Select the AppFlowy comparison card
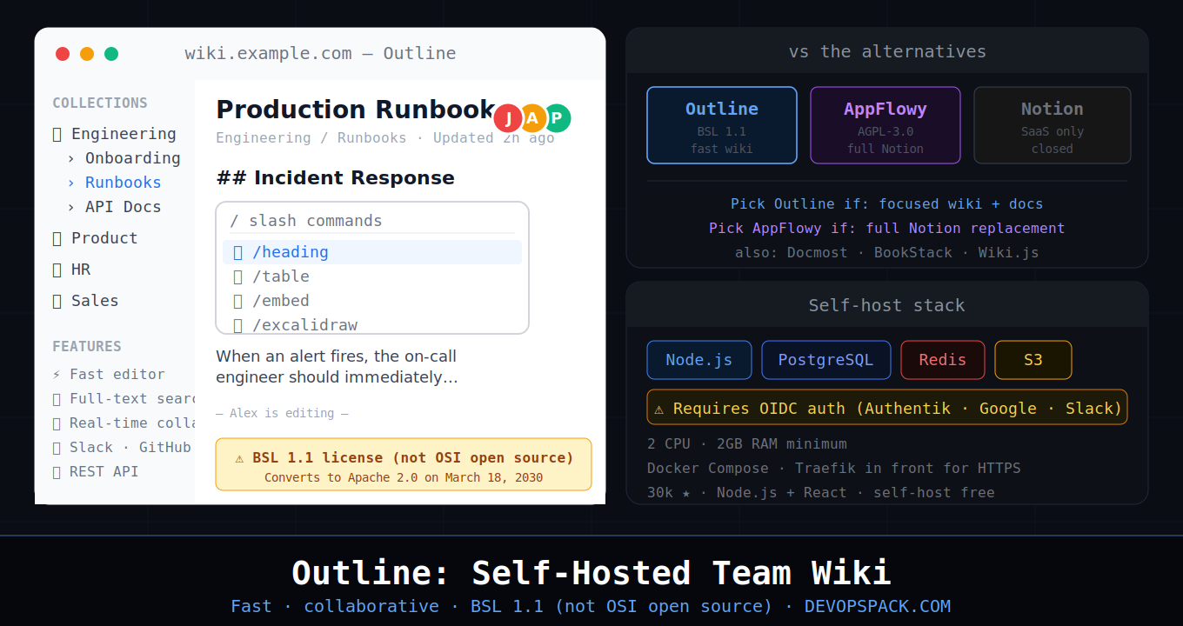 886,125
